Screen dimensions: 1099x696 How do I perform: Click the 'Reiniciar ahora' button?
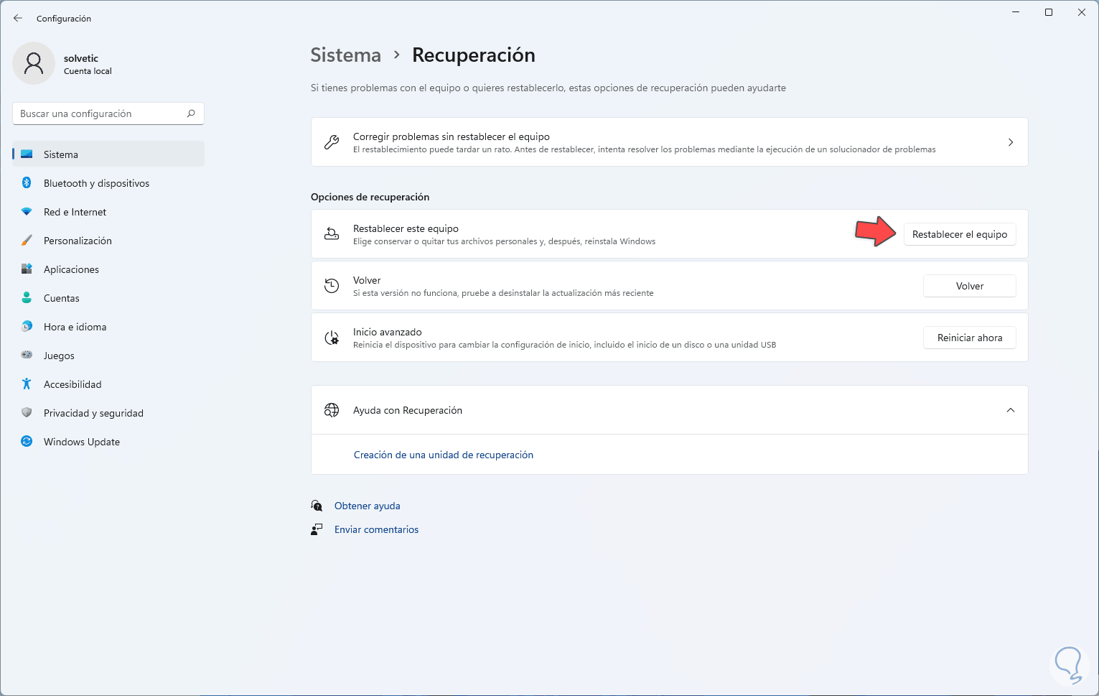[970, 338]
